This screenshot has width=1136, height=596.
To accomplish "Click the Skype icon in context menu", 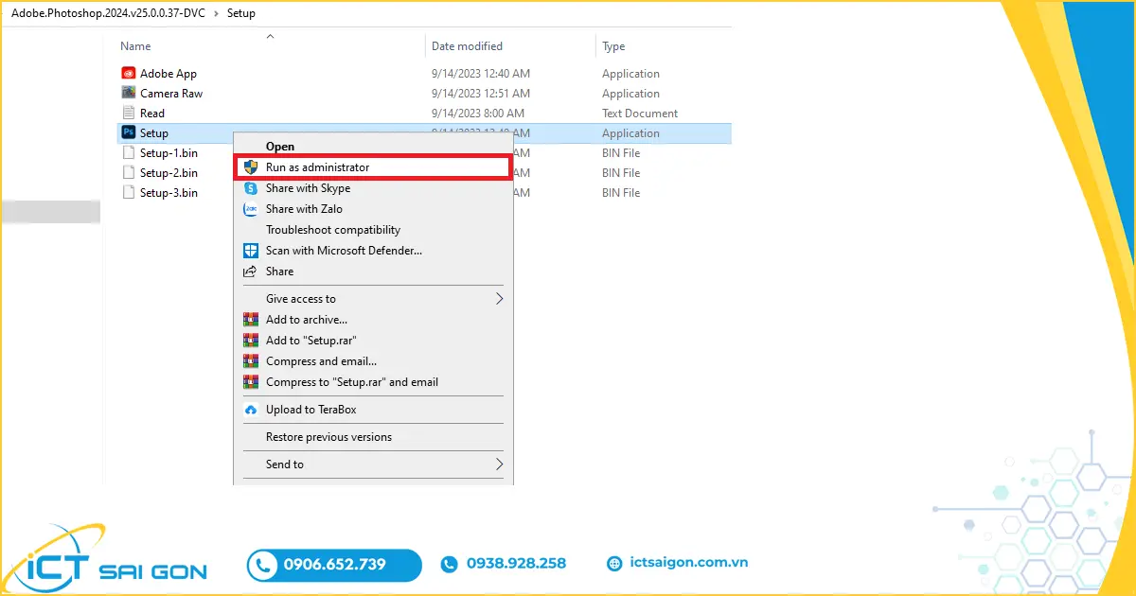I will (251, 188).
